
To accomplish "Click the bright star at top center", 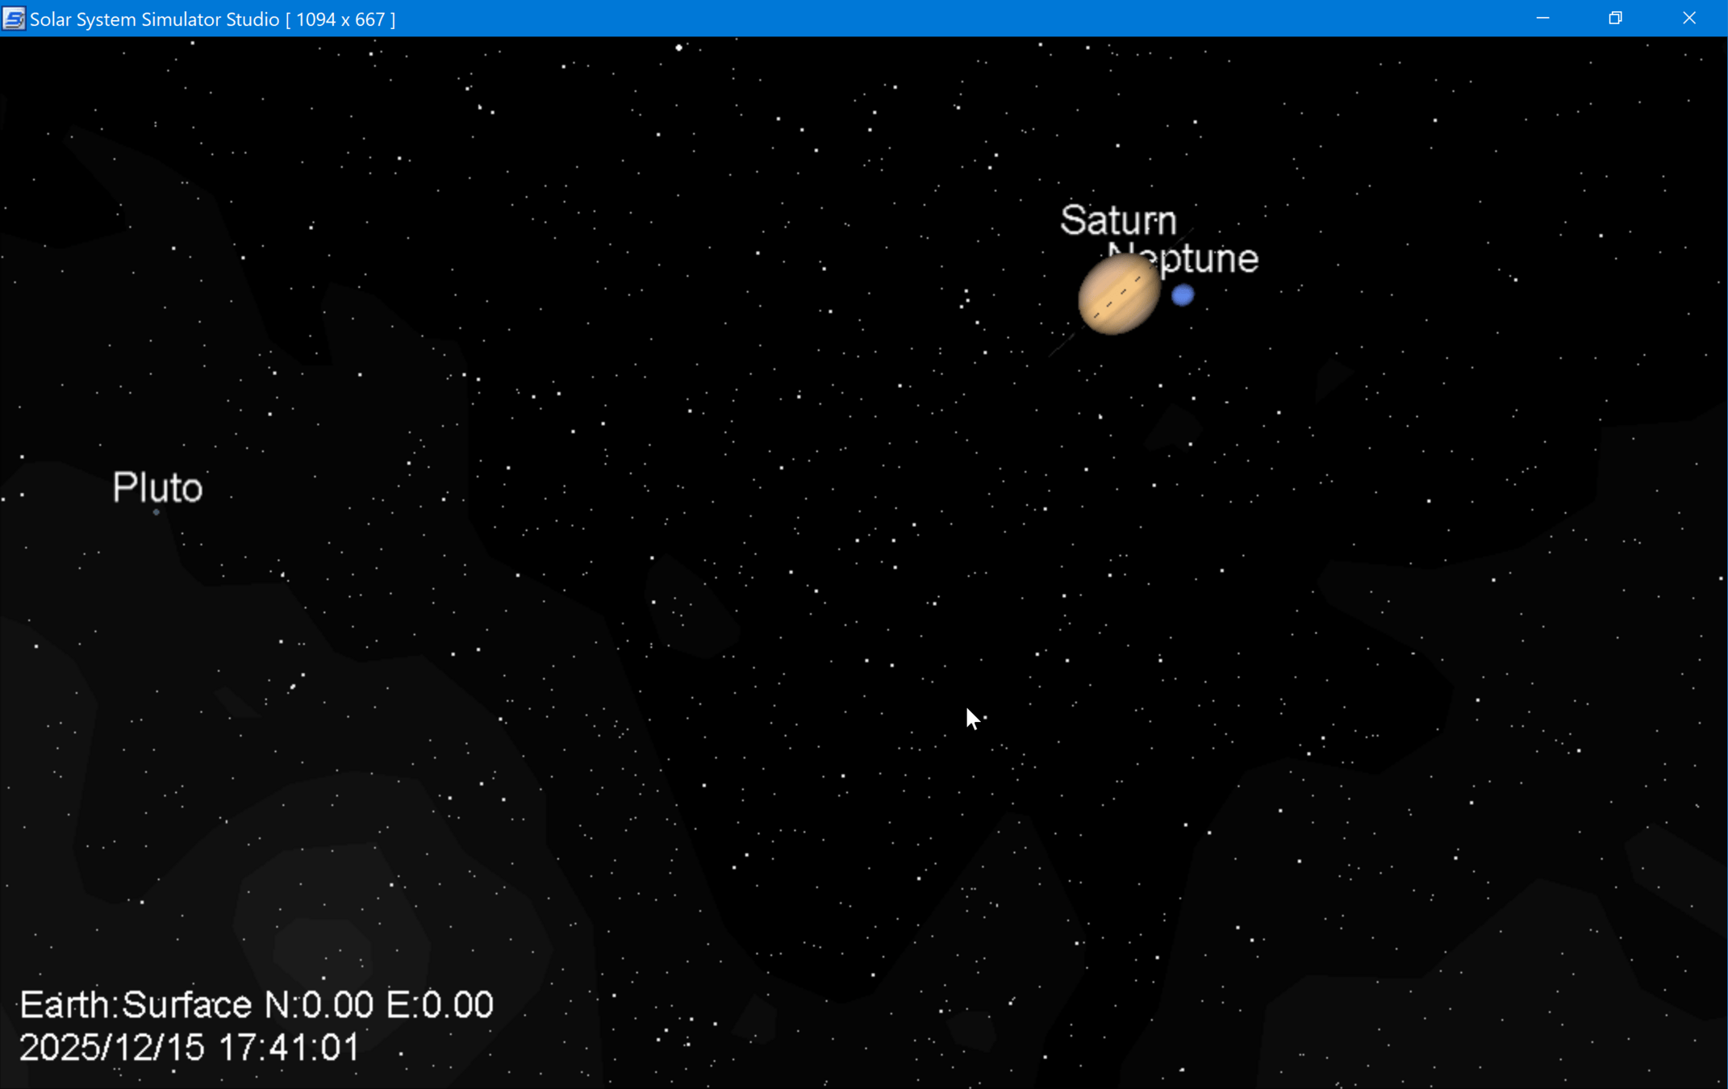I will tap(679, 48).
